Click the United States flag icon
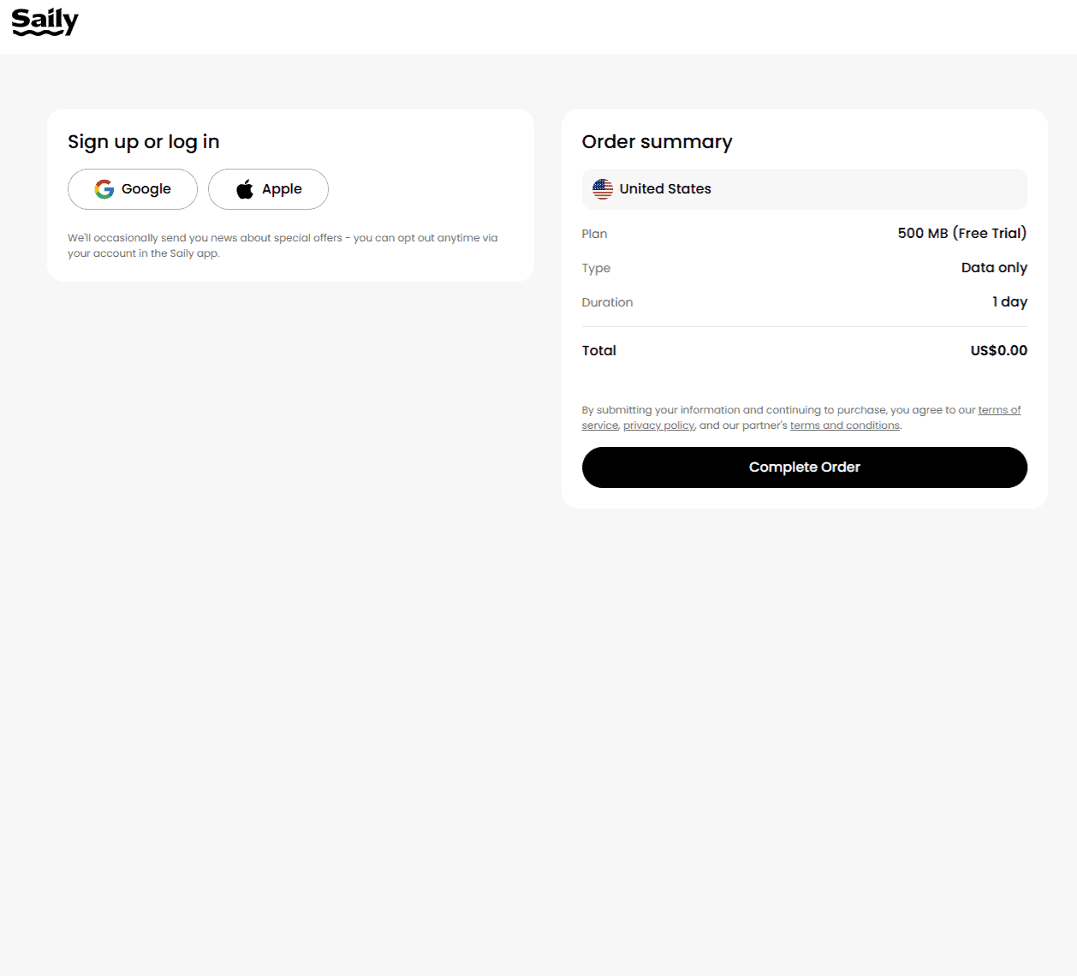Screen dimensions: 1077x976 (x=603, y=189)
